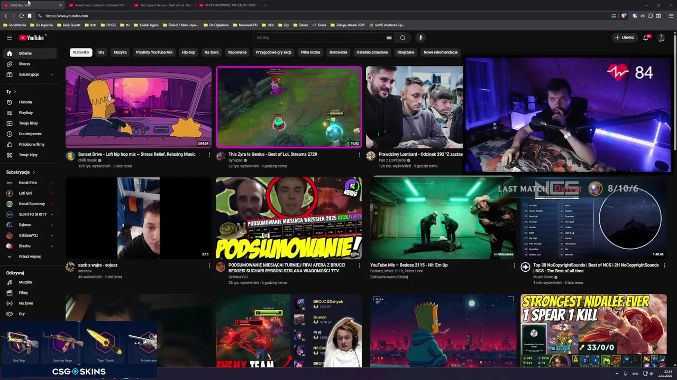Play the Sunset Drive Lofi thumbnail
The width and height of the screenshot is (677, 380).
[139, 107]
